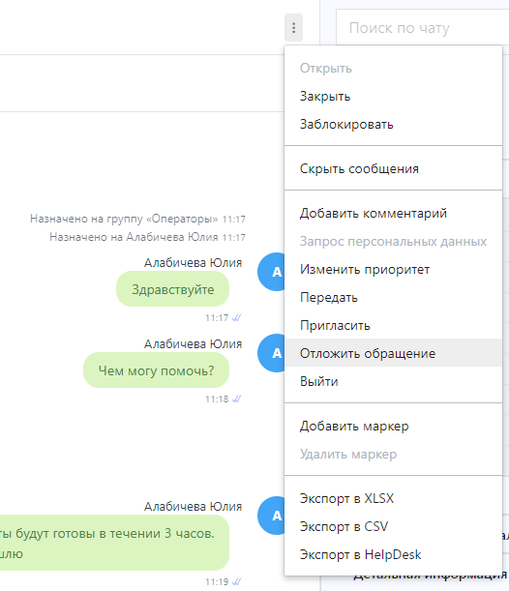Viewport: 509px width, 591px height.
Task: Click the read checkmarks next to 11:17
Action: [x=236, y=317]
